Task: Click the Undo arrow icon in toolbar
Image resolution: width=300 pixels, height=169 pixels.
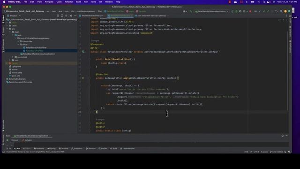Action: tap(276, 11)
